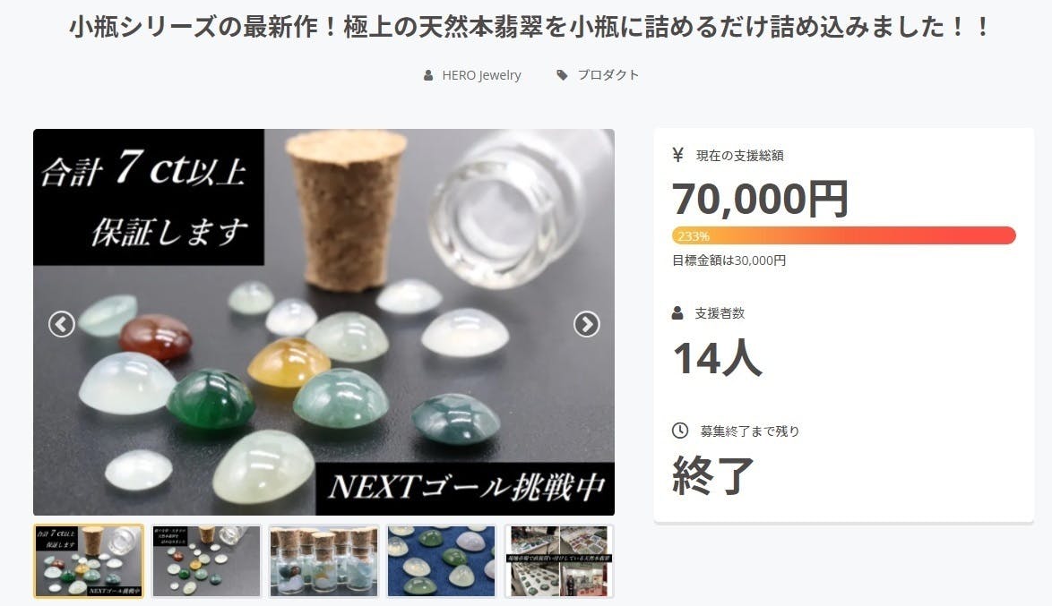The image size is (1052, 606).
Task: Click the next image arrow on carousel
Action: (586, 324)
